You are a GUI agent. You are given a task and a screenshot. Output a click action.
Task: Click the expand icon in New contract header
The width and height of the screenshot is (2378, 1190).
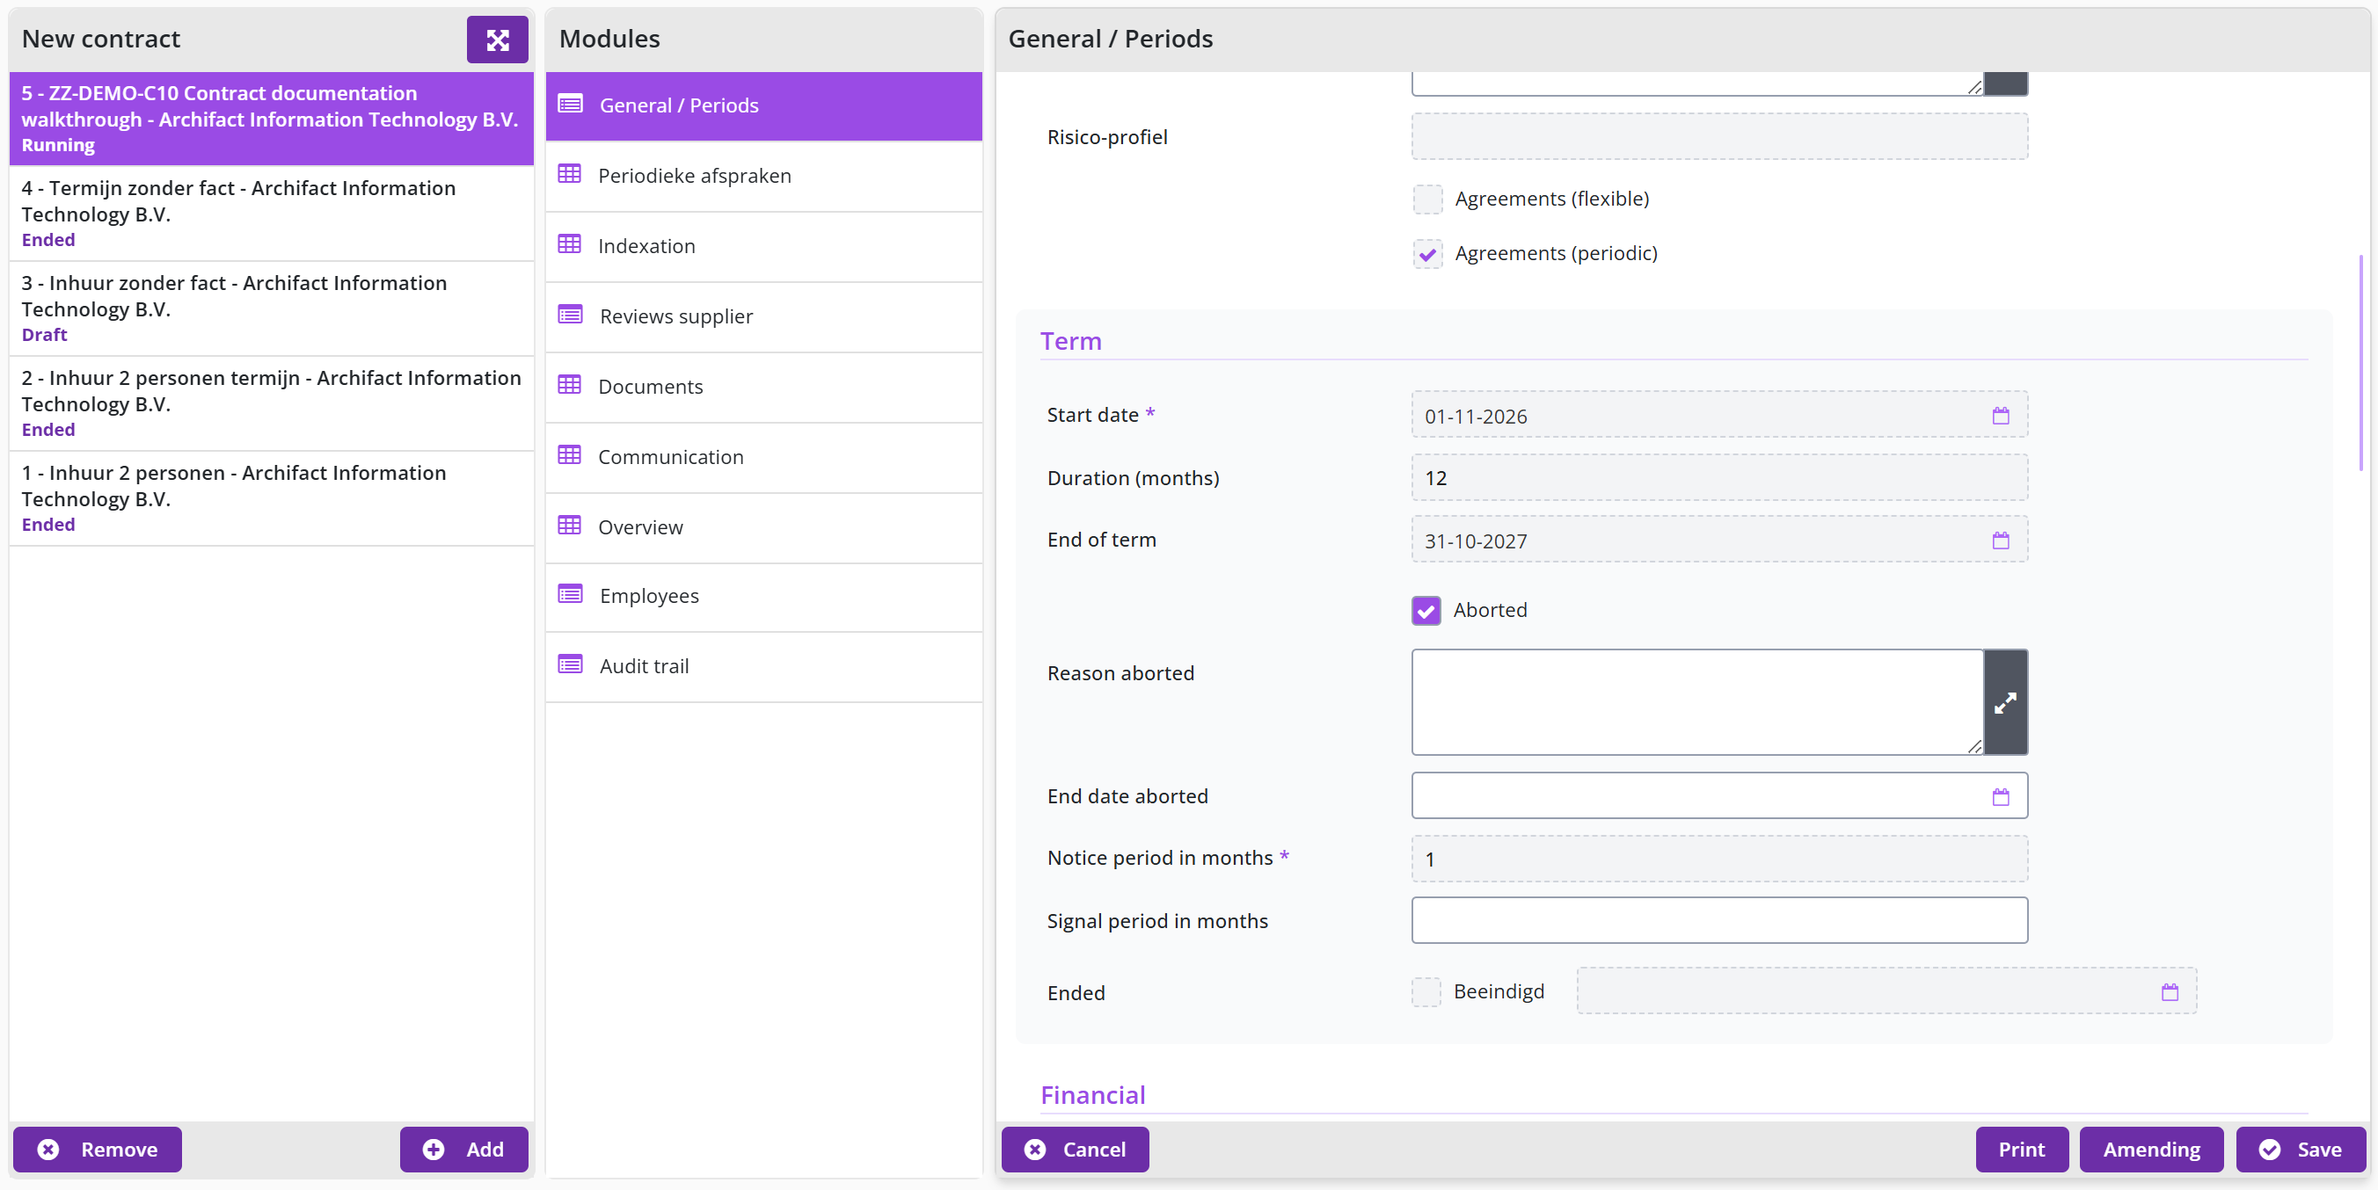497,40
